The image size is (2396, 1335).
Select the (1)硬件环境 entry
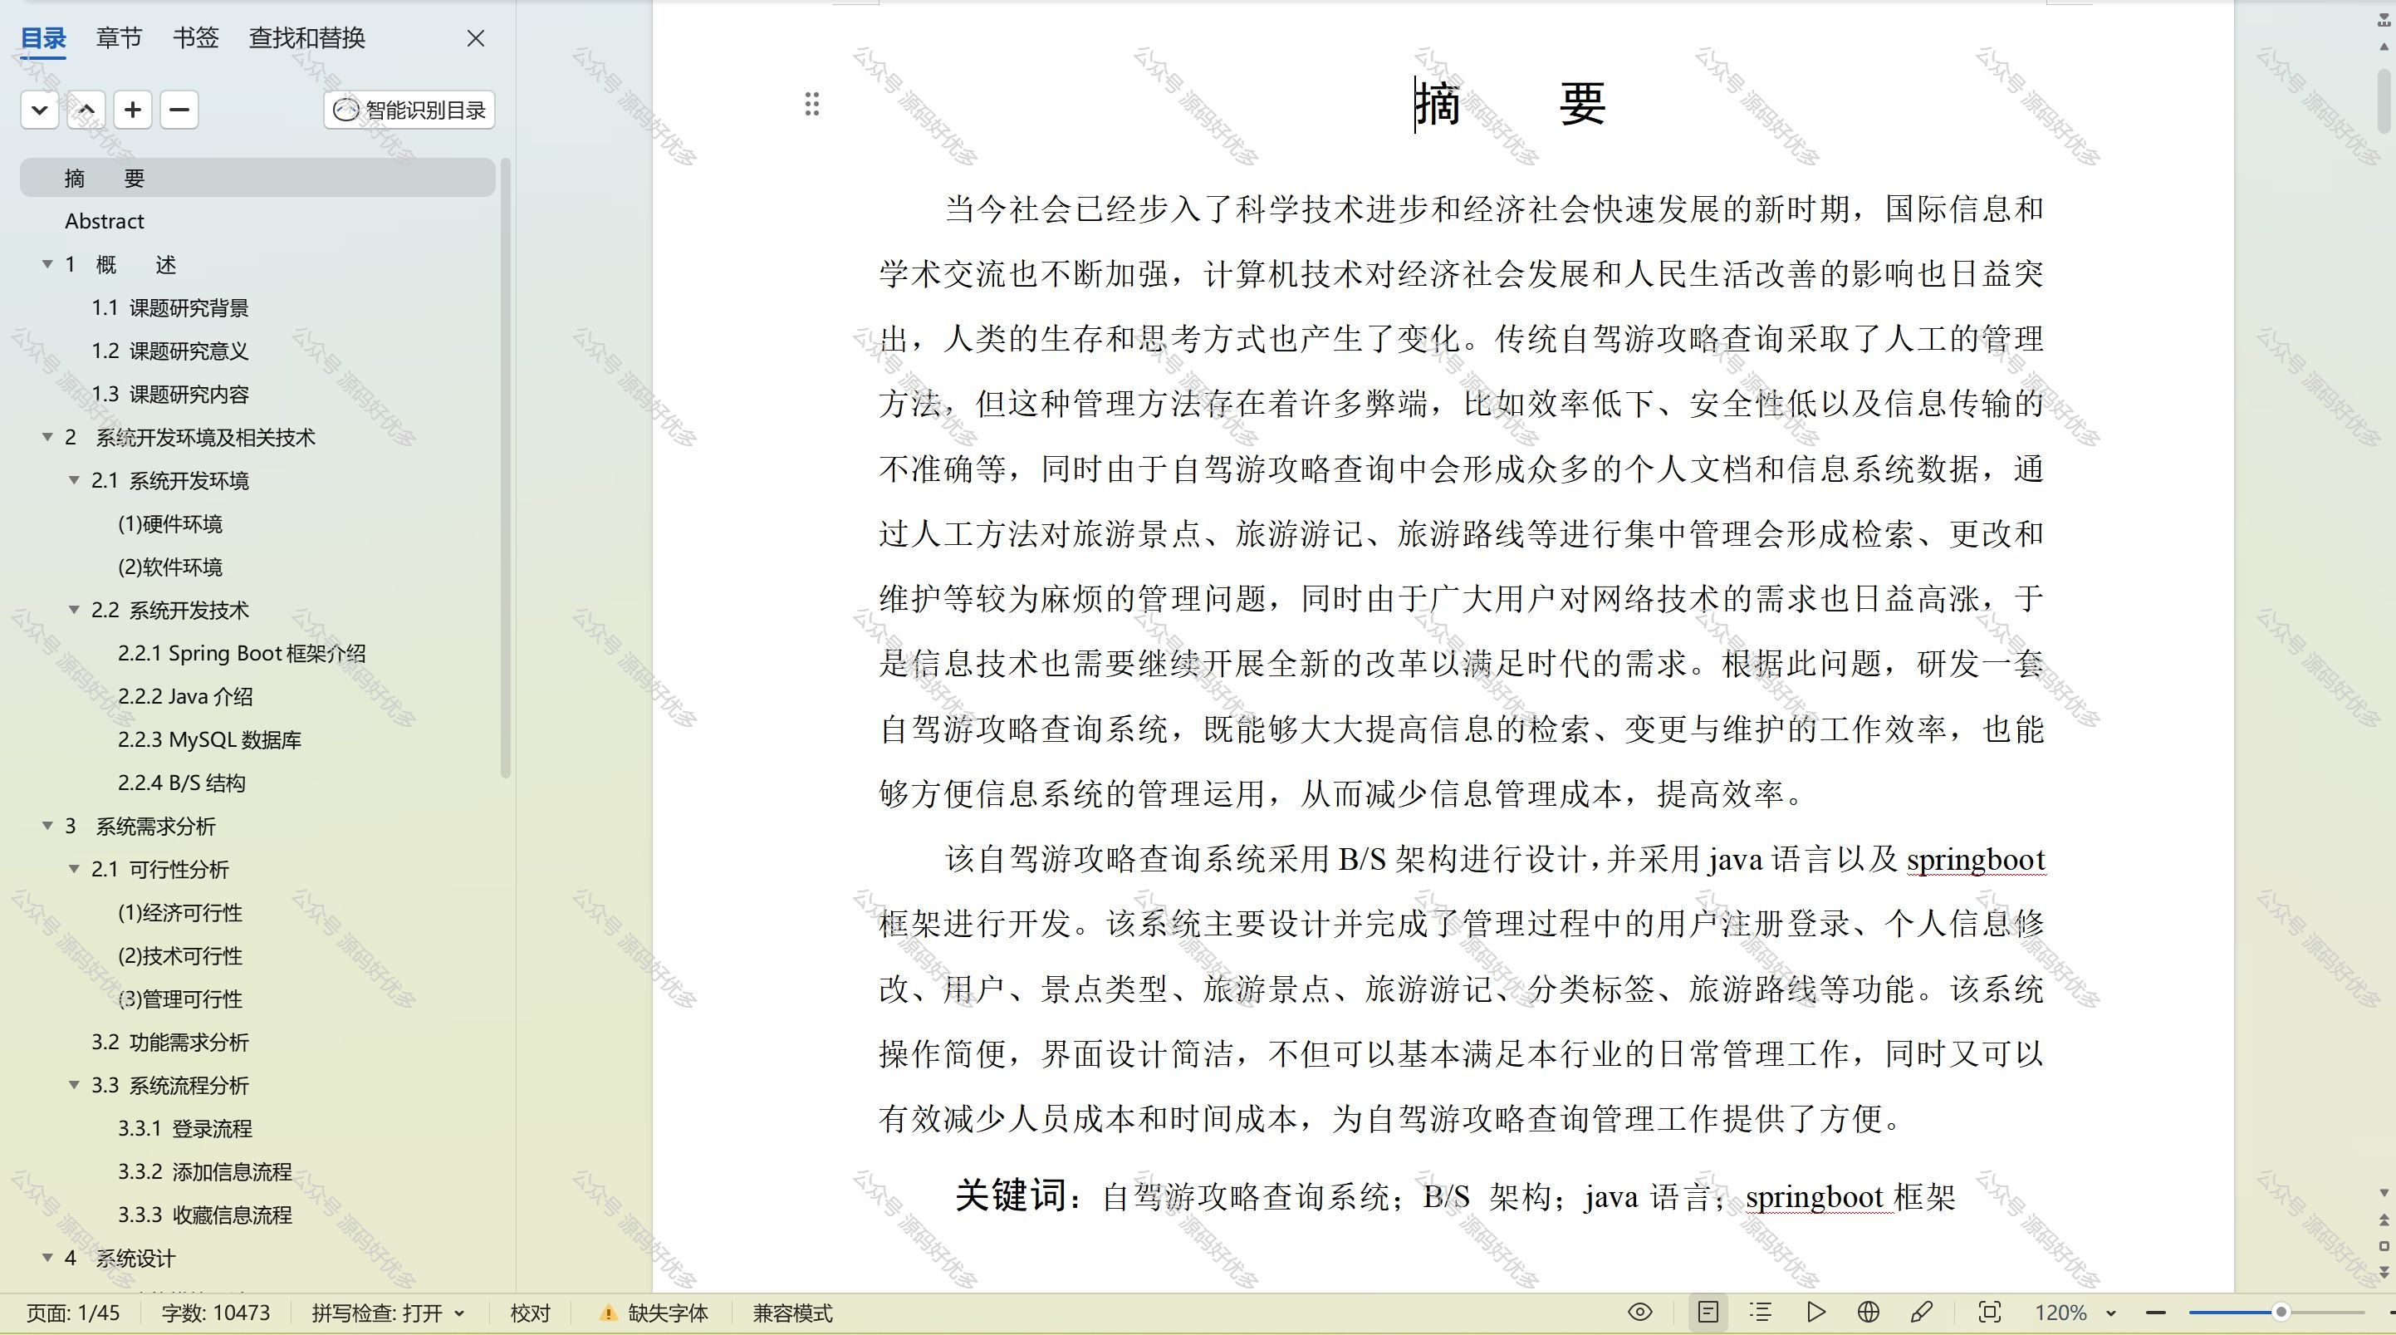170,523
